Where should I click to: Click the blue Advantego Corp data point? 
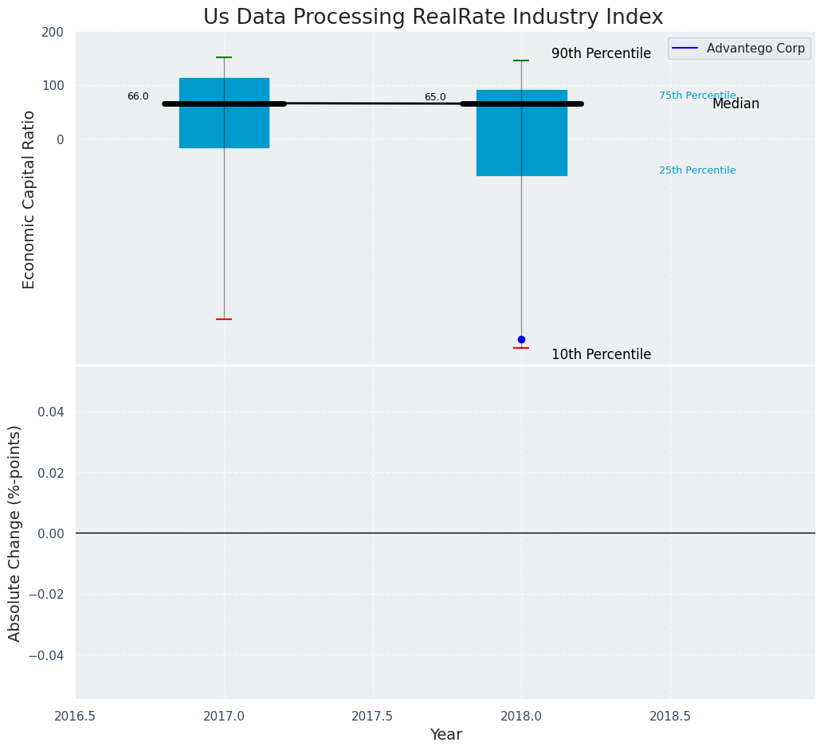point(521,339)
